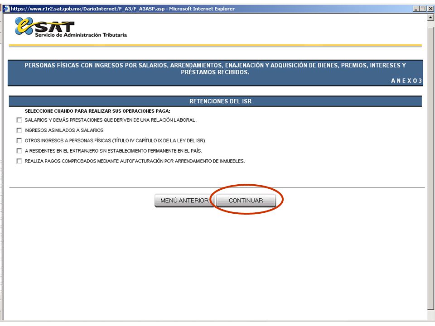The image size is (435, 326).
Task: Click the scrollbar up arrow
Action: click(x=430, y=18)
